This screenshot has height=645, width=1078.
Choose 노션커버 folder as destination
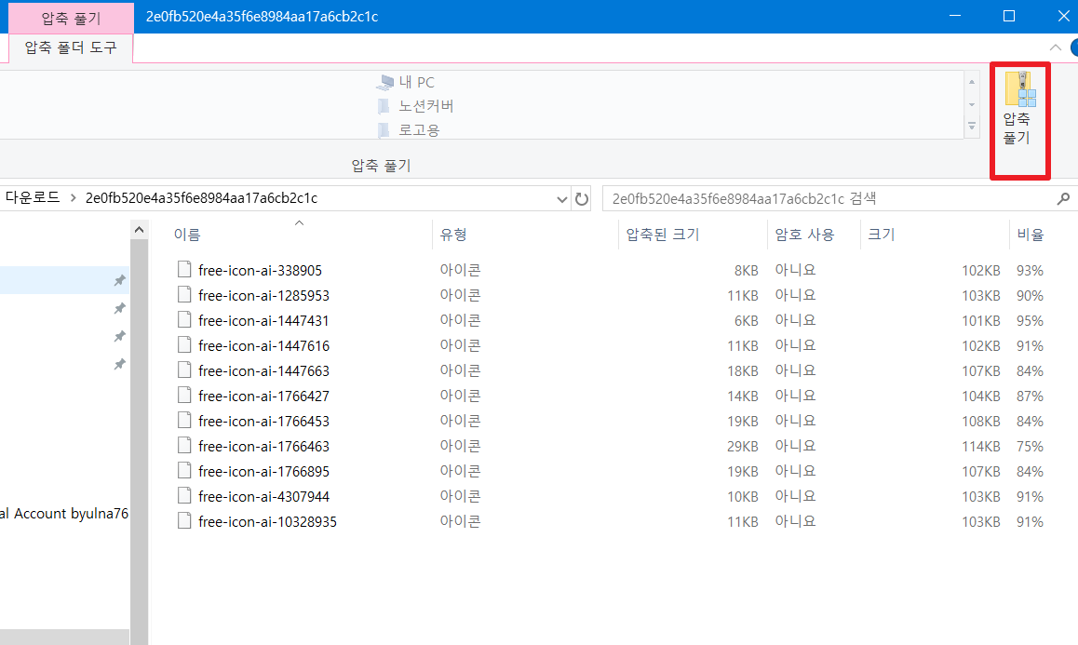tap(415, 106)
